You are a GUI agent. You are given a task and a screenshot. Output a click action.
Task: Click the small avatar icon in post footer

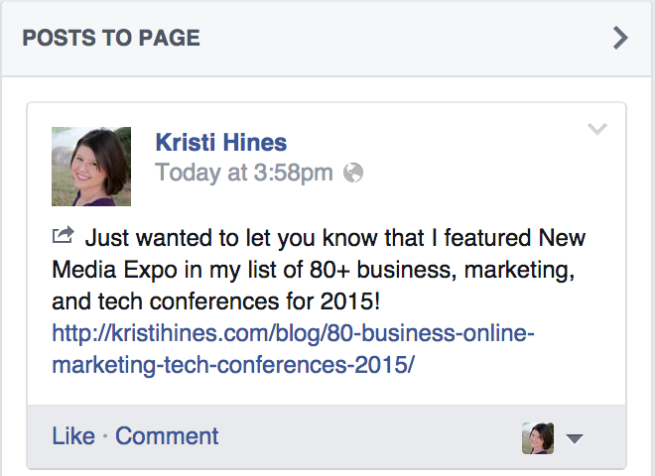coord(538,437)
